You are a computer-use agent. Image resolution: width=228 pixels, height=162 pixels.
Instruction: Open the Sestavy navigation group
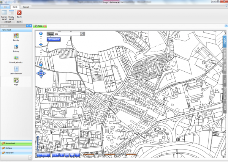click(16, 148)
